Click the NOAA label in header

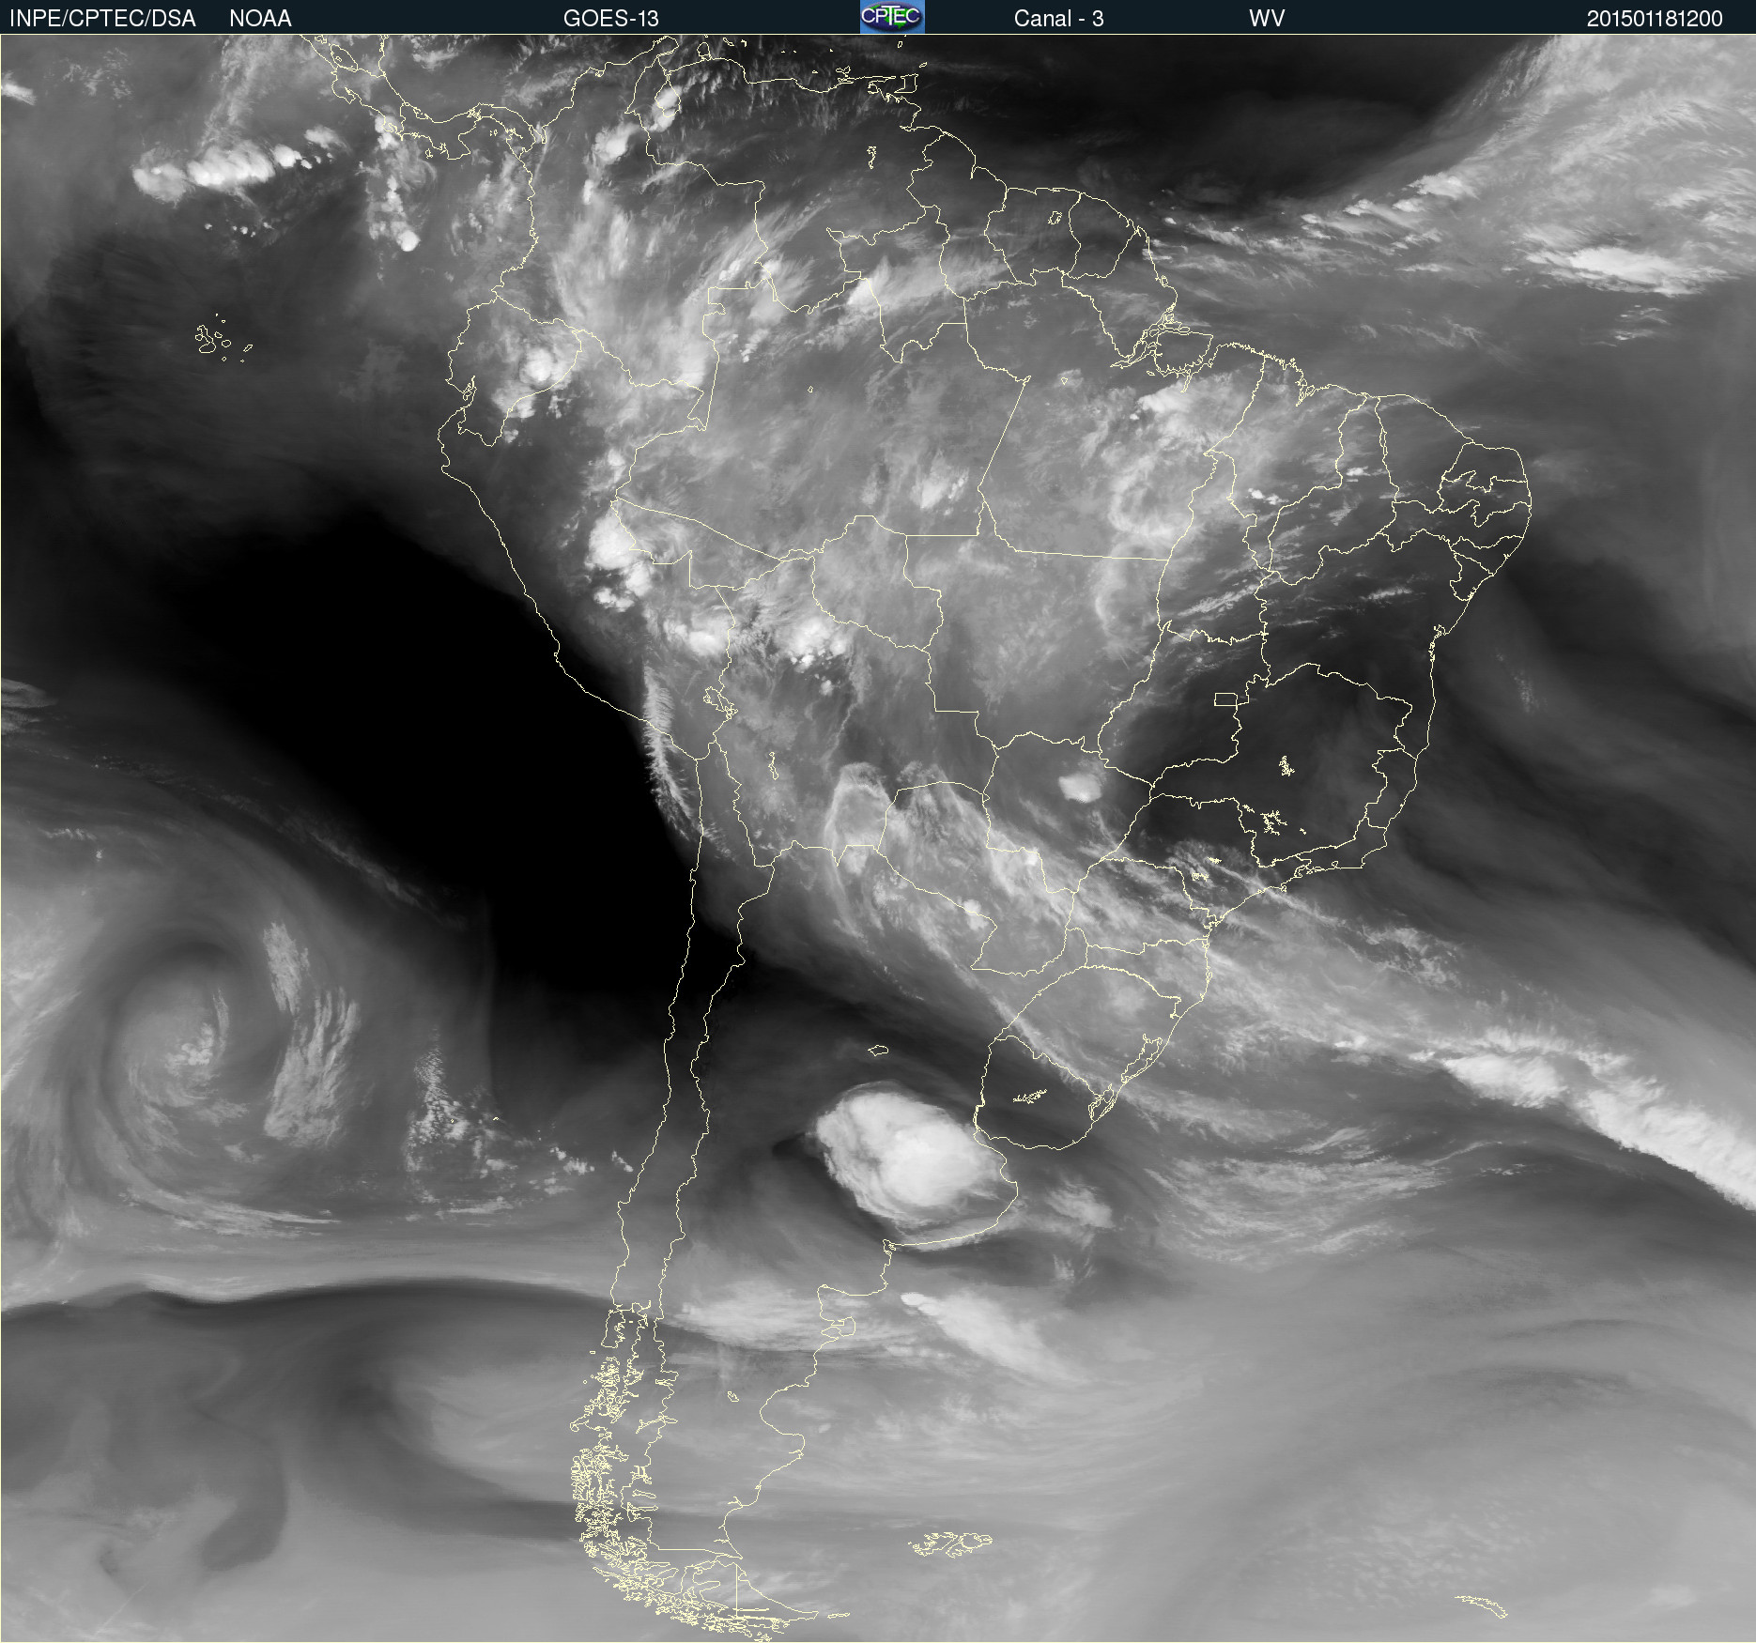(x=260, y=18)
